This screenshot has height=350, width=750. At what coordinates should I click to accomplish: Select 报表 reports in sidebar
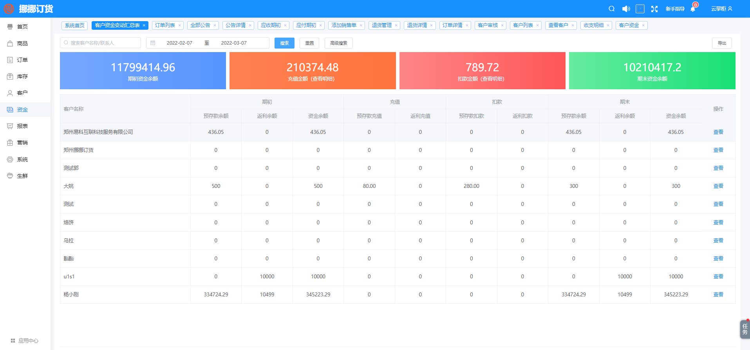click(x=22, y=126)
